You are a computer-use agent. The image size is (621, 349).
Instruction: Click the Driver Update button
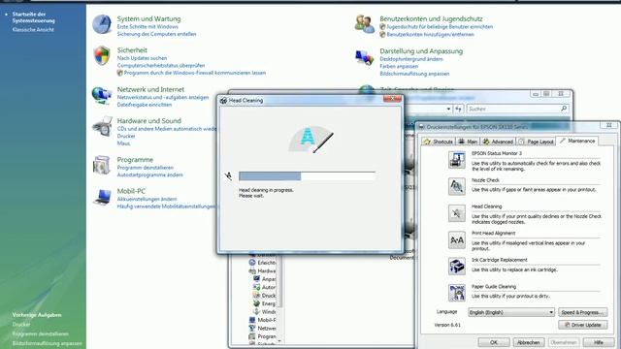(583, 325)
